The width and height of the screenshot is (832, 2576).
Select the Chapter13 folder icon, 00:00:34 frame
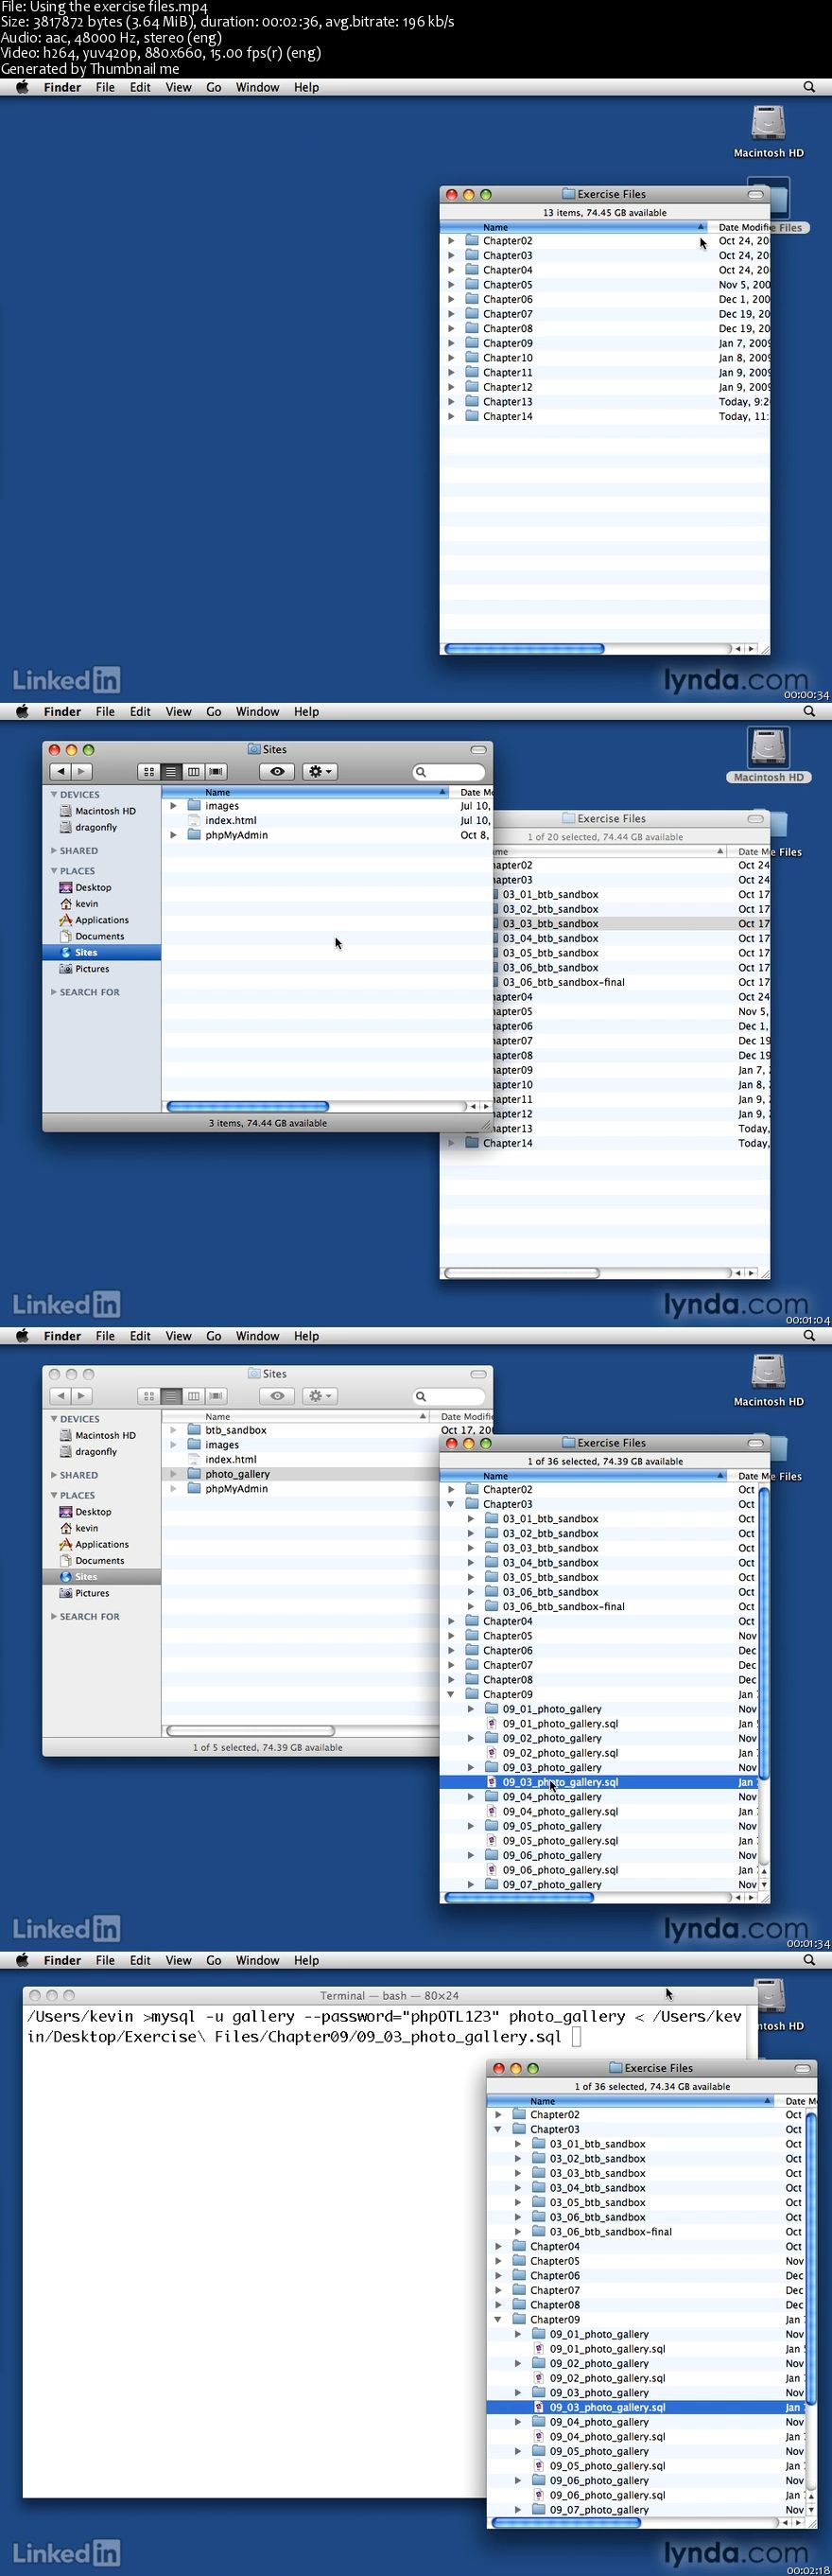472,401
